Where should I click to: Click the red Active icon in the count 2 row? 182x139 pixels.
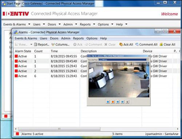point(16,71)
